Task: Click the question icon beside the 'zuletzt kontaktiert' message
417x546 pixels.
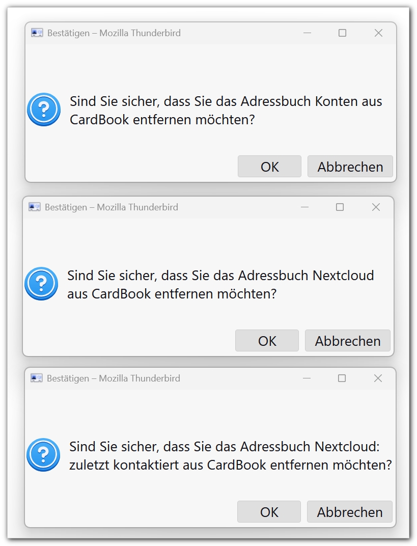Action: (43, 455)
